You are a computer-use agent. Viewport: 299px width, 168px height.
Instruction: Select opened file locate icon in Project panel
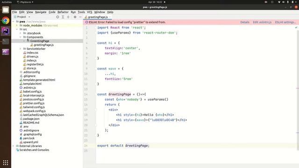pyautogui.click(x=57, y=17)
